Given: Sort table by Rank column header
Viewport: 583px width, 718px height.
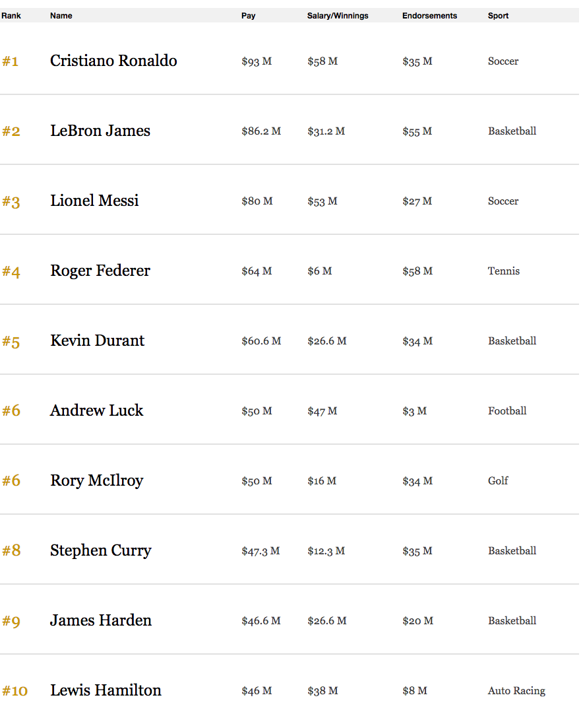Looking at the screenshot, I should click(x=11, y=16).
